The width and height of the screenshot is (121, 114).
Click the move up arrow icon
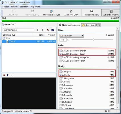click(x=43, y=30)
